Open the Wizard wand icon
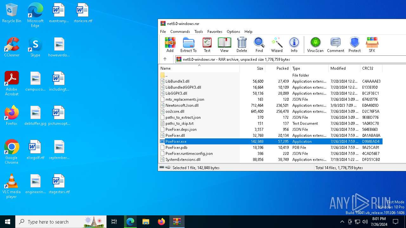 coord(277,45)
